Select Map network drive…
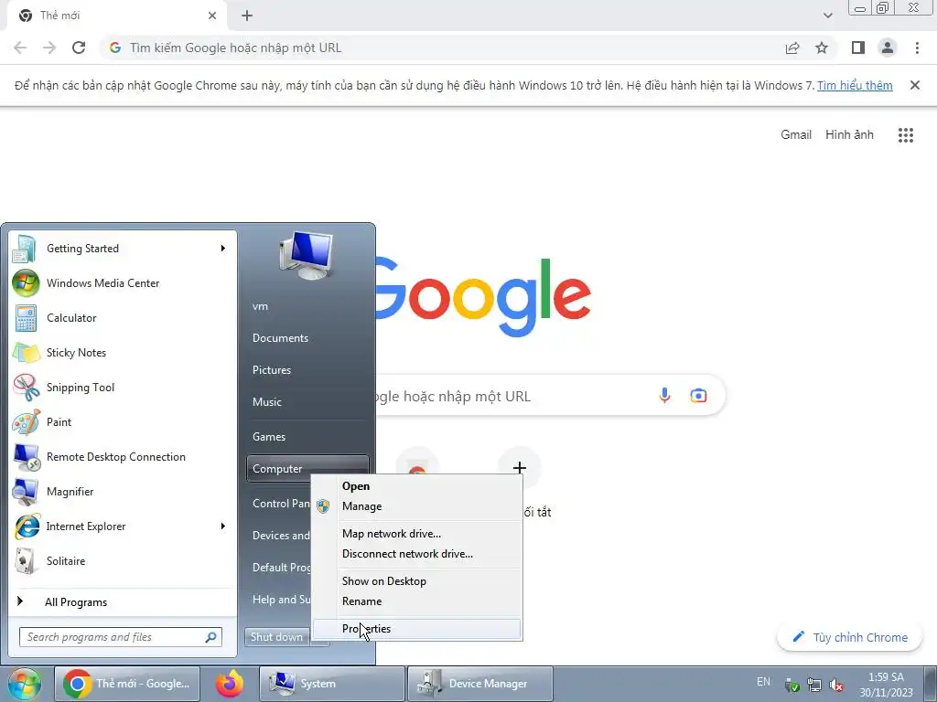The width and height of the screenshot is (937, 702). pyautogui.click(x=416, y=534)
